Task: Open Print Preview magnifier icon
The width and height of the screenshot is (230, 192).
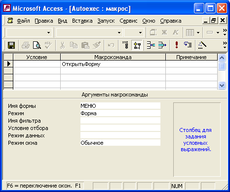Action: [37, 45]
